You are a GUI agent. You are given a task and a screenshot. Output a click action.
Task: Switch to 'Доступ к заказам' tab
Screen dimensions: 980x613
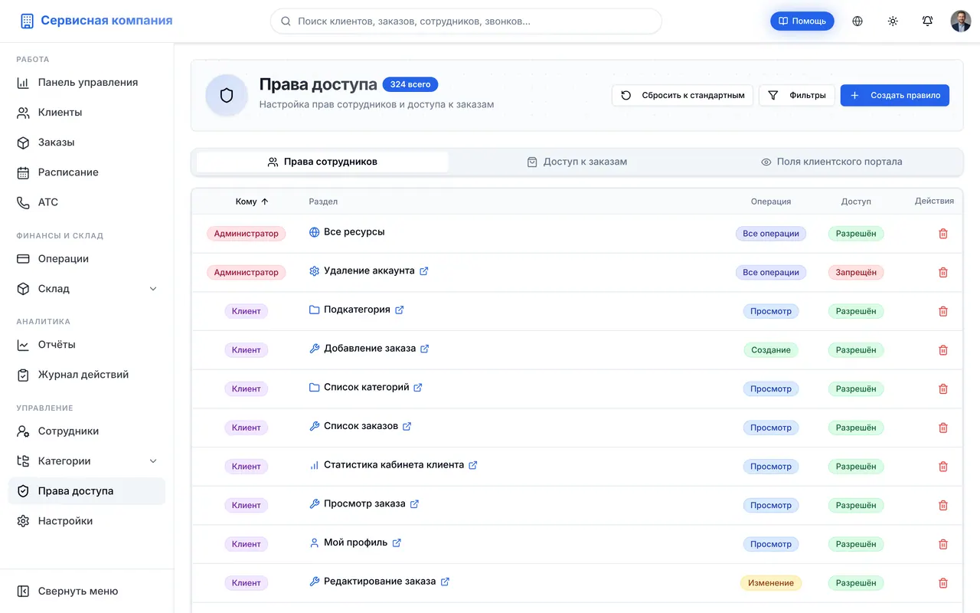point(577,162)
